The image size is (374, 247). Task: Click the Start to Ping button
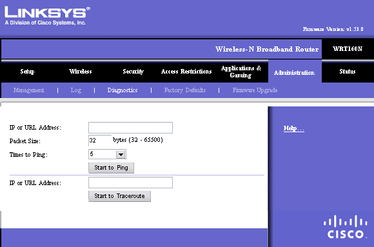(x=111, y=168)
